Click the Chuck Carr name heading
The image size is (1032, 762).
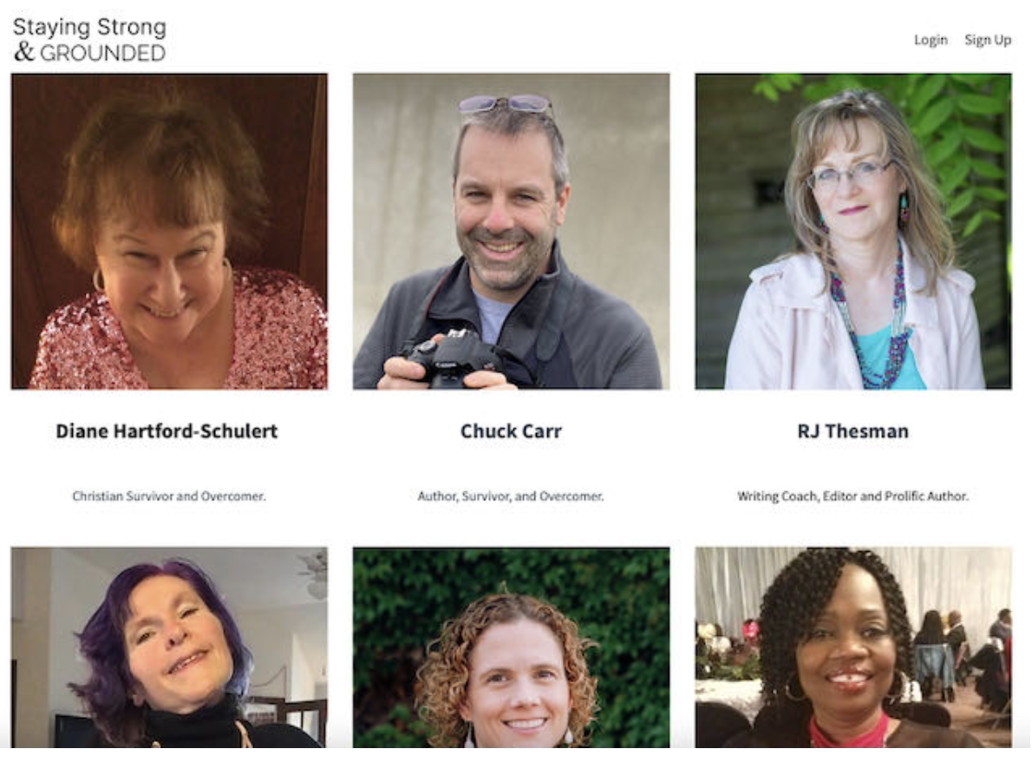point(511,430)
